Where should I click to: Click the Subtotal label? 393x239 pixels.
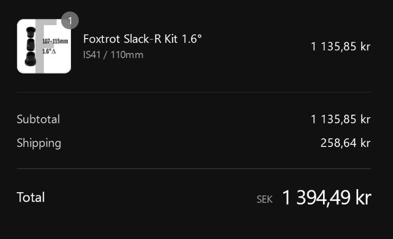coord(38,119)
